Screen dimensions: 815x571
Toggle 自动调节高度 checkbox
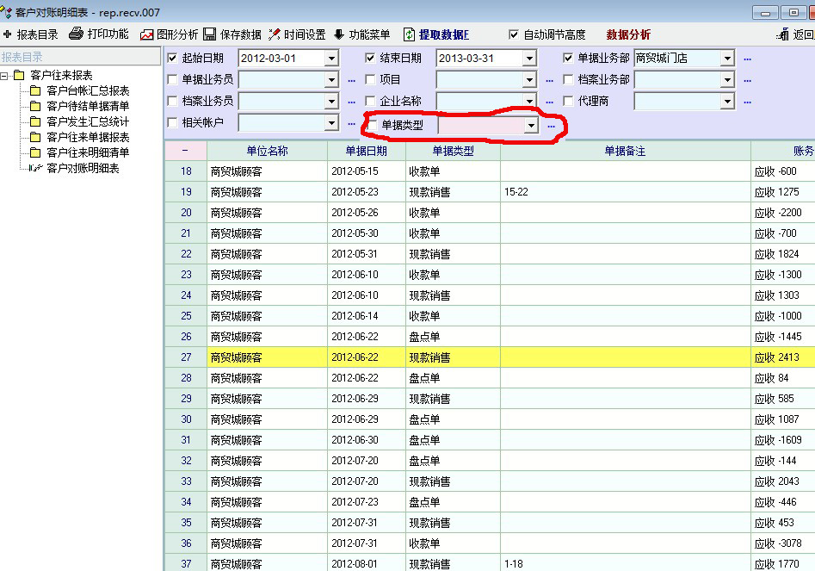[514, 34]
